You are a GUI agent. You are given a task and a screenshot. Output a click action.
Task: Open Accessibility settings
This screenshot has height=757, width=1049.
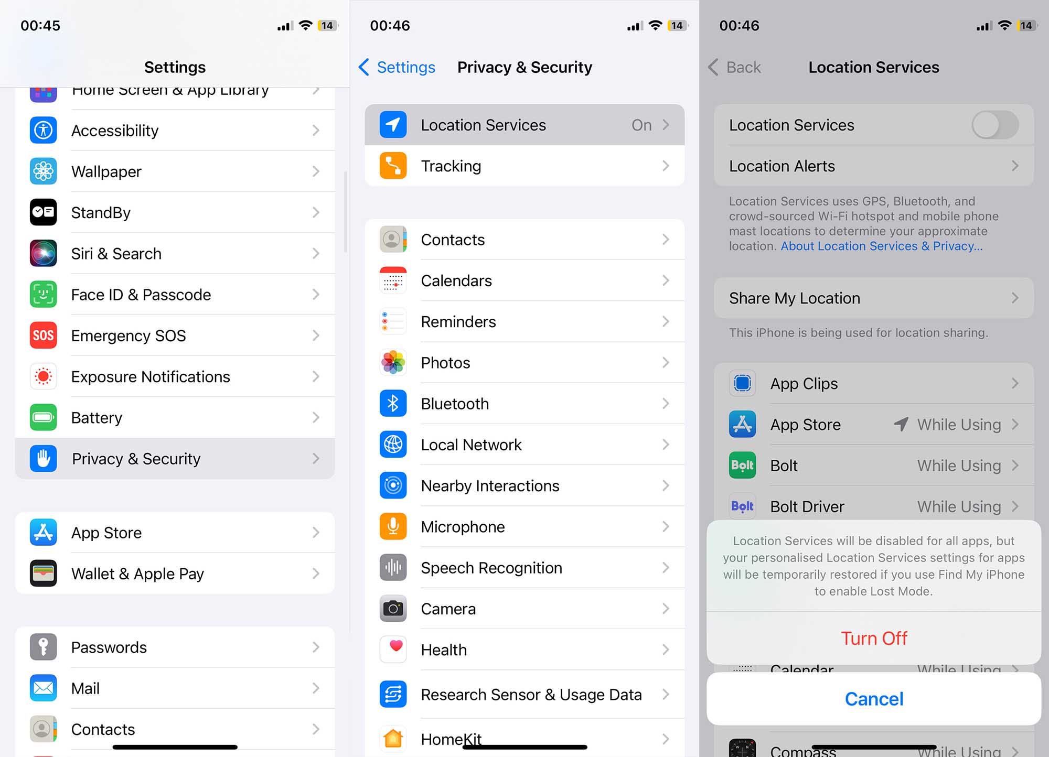coord(174,130)
